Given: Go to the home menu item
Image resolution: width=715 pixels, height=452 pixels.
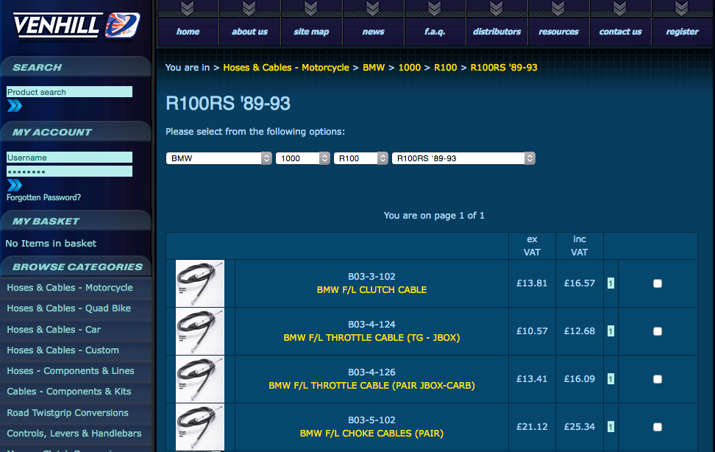Looking at the screenshot, I should tap(188, 32).
